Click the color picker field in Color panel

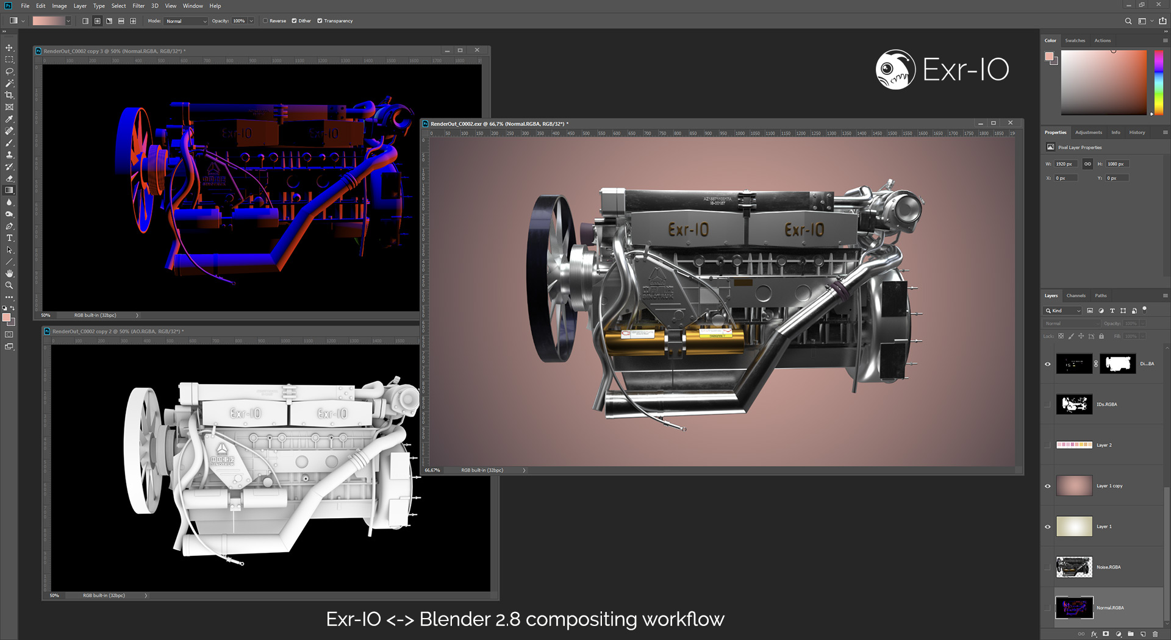tap(1104, 82)
